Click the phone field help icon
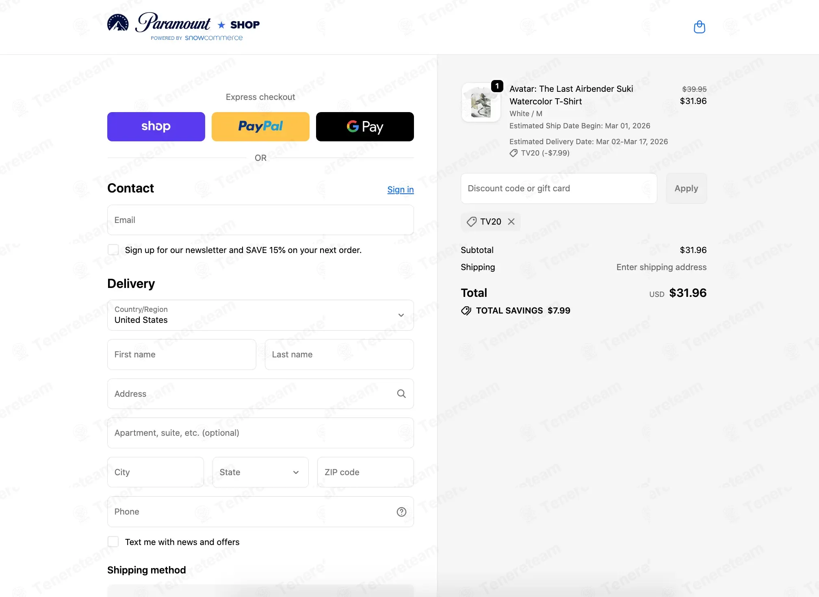Screen dimensions: 819x597 click(401, 512)
